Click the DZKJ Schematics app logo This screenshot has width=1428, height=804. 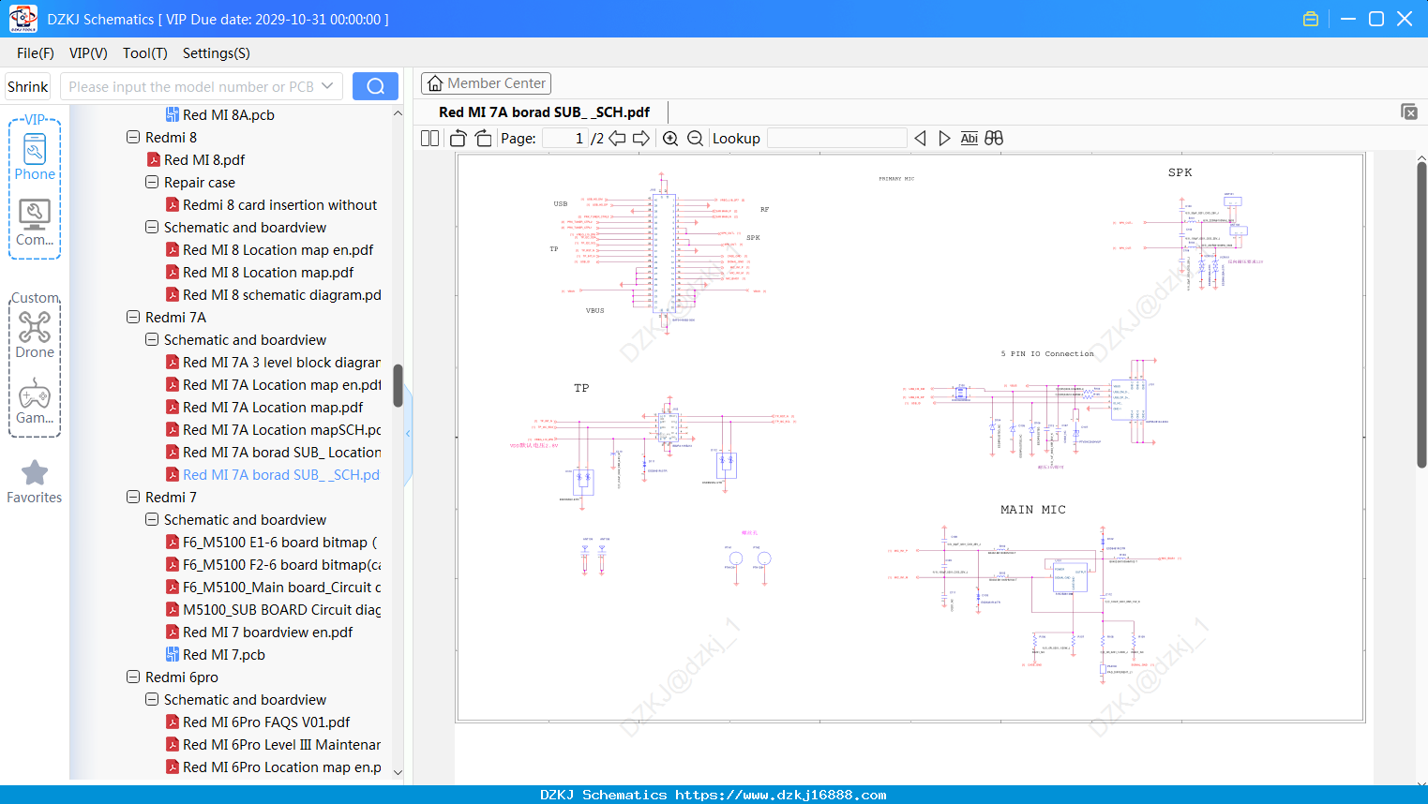point(23,19)
